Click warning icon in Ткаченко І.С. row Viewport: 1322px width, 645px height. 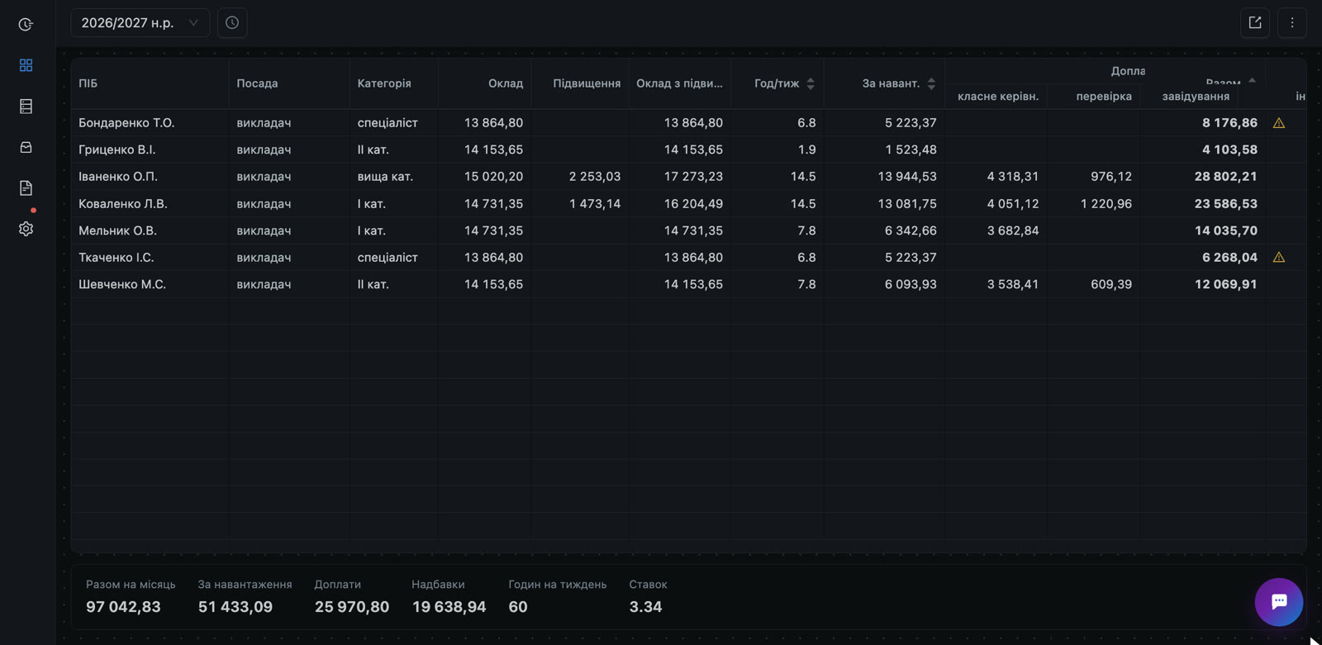[1279, 258]
